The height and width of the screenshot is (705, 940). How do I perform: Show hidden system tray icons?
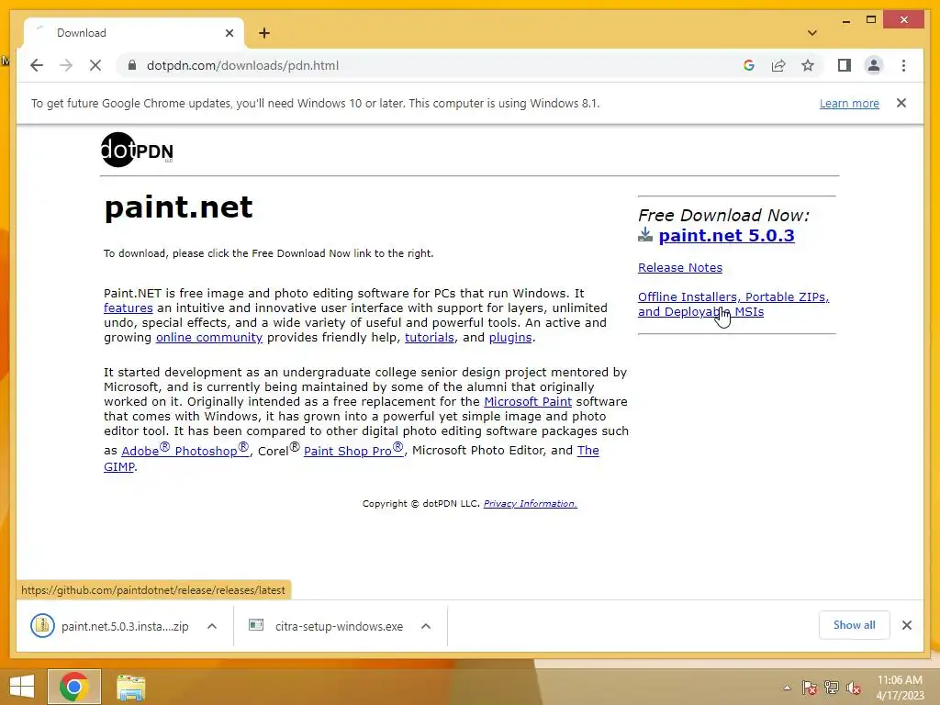[x=787, y=688]
